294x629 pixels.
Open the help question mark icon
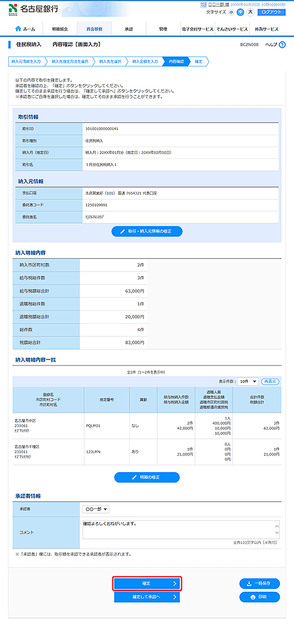pos(282,45)
